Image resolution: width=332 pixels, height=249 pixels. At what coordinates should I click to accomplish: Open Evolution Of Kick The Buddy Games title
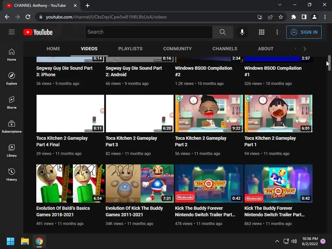[134, 211]
